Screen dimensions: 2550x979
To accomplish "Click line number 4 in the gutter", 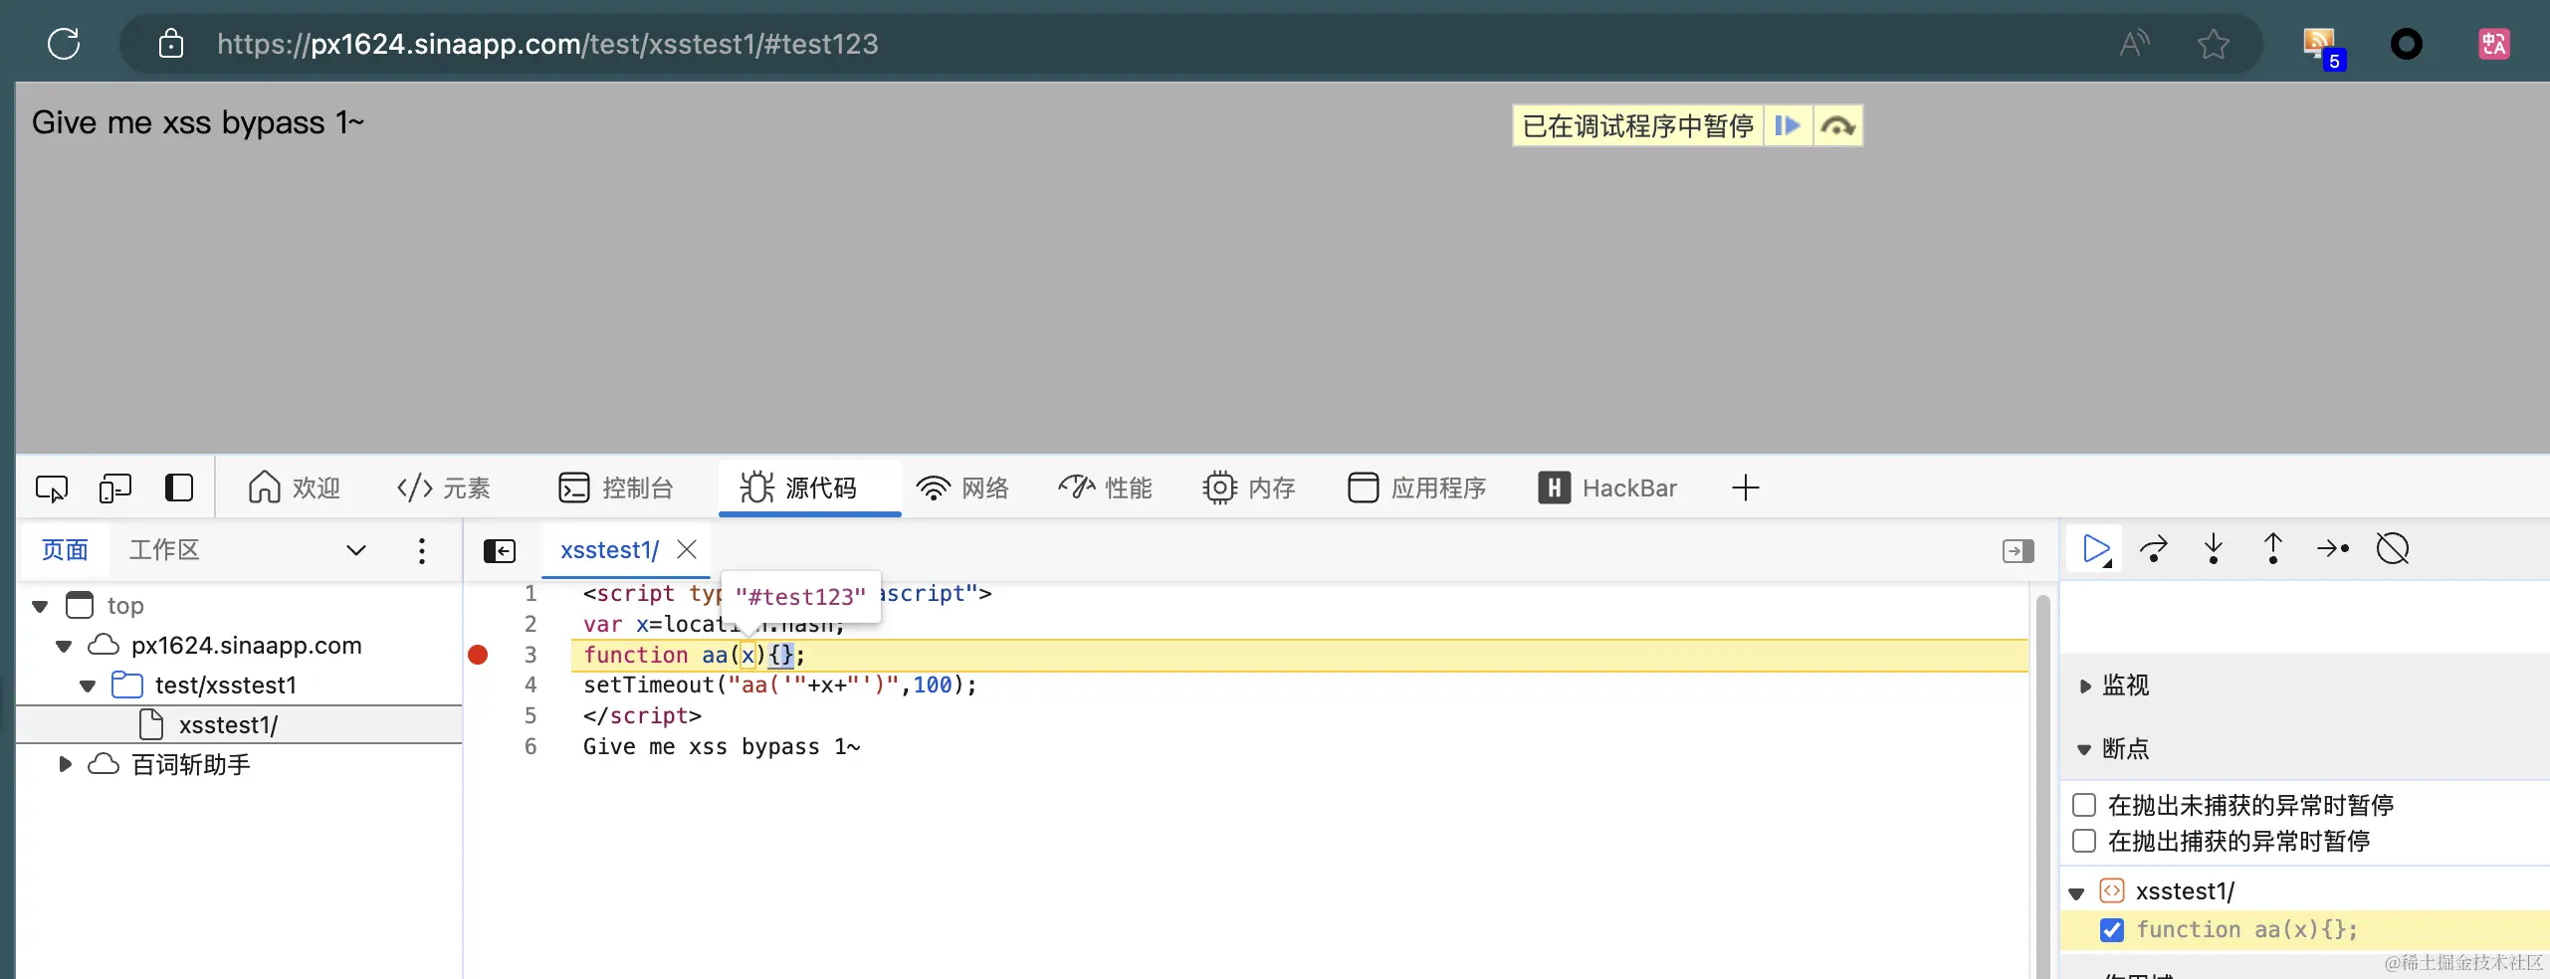I will tap(531, 685).
